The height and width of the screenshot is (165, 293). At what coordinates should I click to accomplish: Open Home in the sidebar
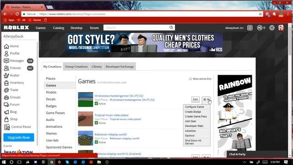[11, 46]
